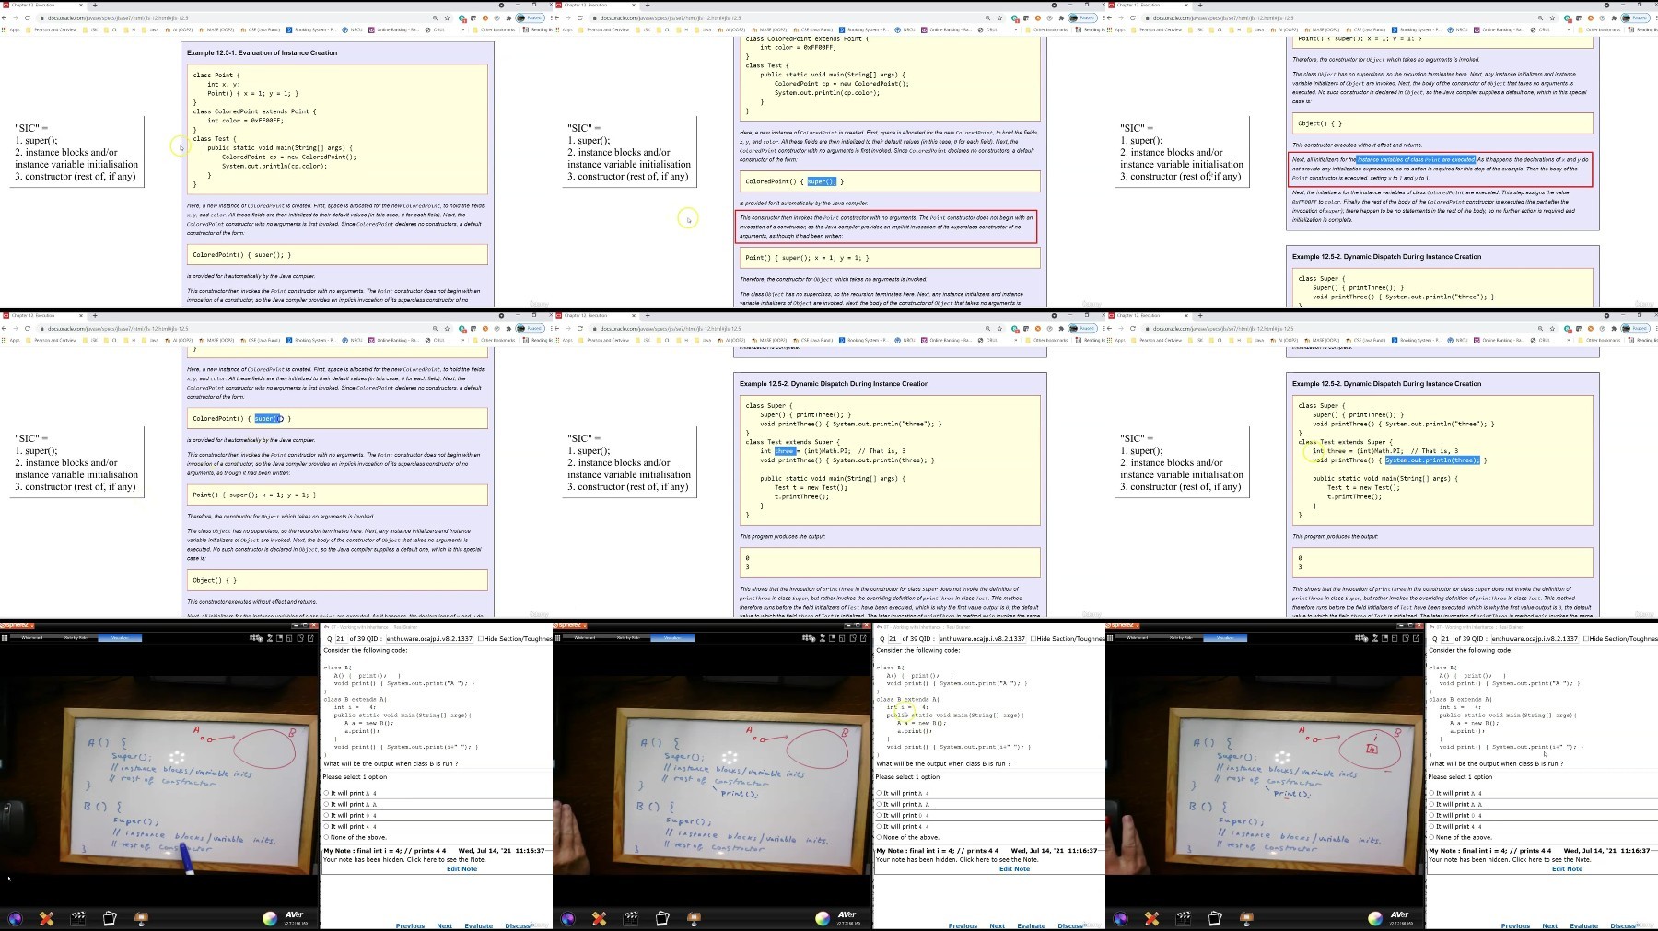Screen dimensions: 1658x931
Task: Expand the bookmarks overflow chevron in top-left browser
Action: [463, 29]
